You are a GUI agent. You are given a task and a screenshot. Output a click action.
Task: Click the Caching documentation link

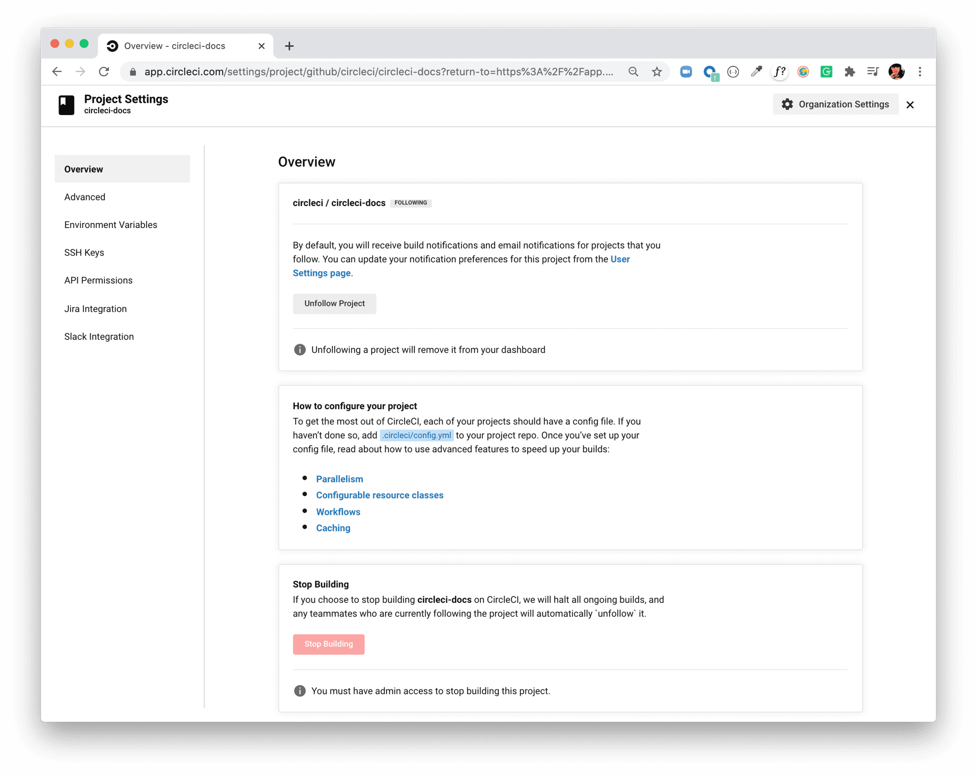click(x=332, y=528)
